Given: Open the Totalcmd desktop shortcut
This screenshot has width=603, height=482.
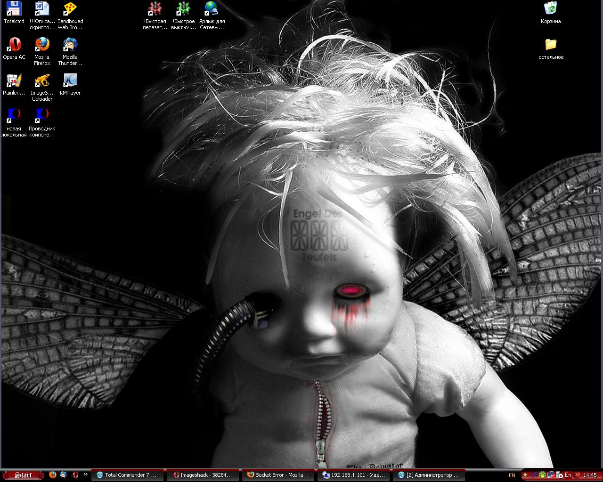Looking at the screenshot, I should pos(14,9).
